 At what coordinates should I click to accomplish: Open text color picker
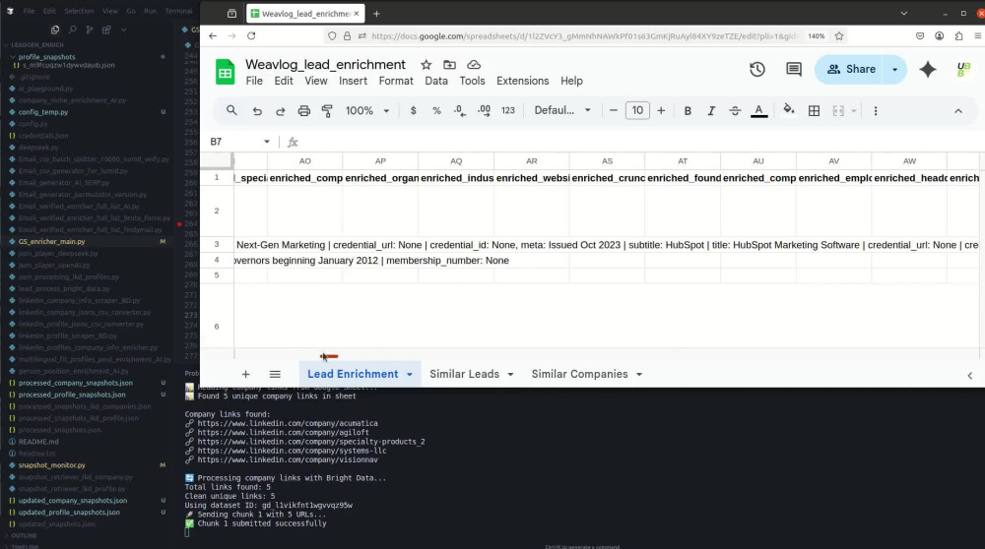(x=758, y=111)
